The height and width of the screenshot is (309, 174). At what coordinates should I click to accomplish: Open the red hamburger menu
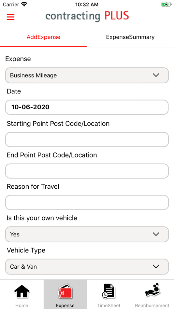click(x=11, y=17)
